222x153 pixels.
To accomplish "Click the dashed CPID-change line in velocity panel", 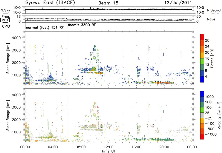I will pos(67,115).
